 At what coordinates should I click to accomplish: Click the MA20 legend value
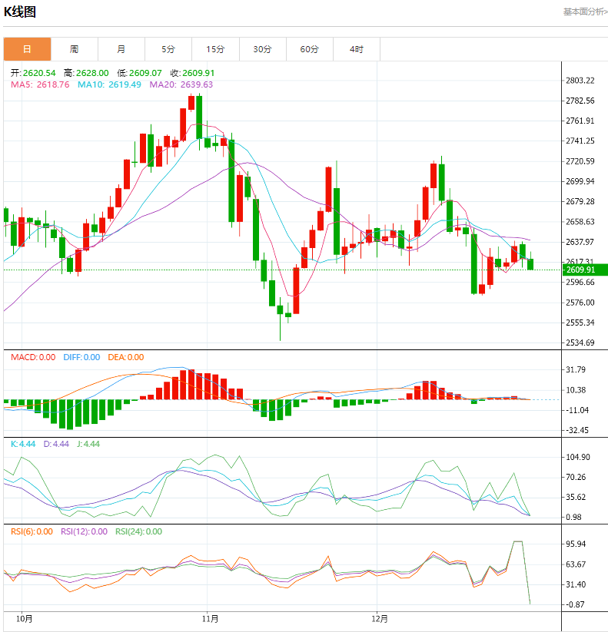click(181, 84)
